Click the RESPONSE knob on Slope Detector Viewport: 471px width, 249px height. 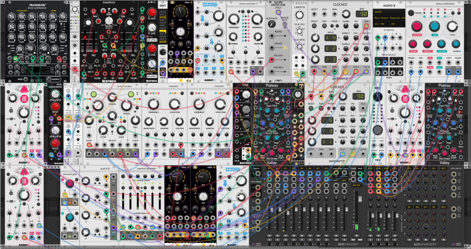click(x=271, y=24)
